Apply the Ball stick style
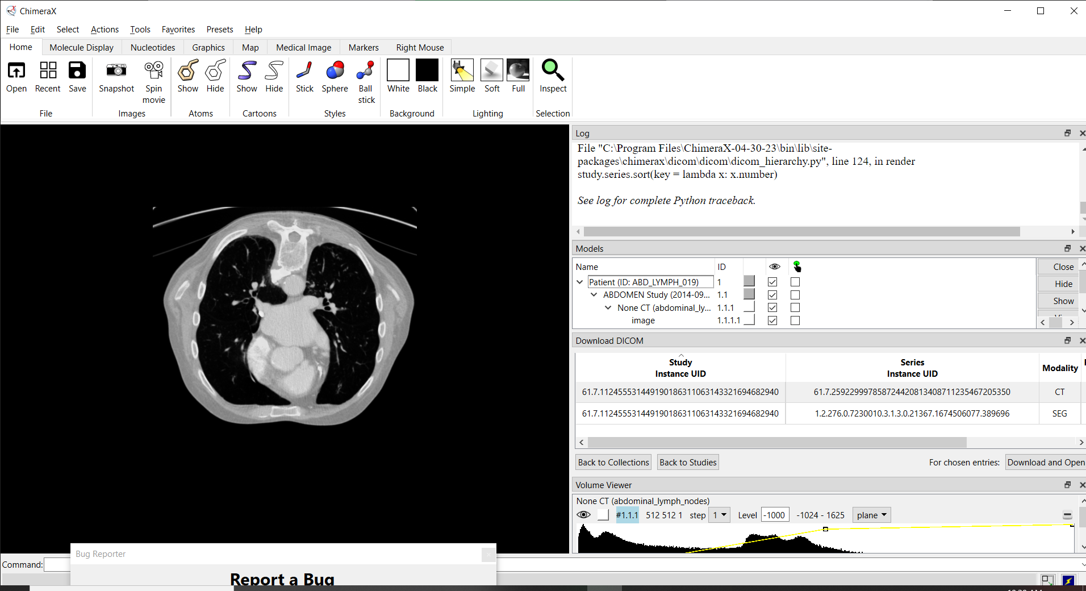Screen dimensions: 1086x591 (x=366, y=71)
